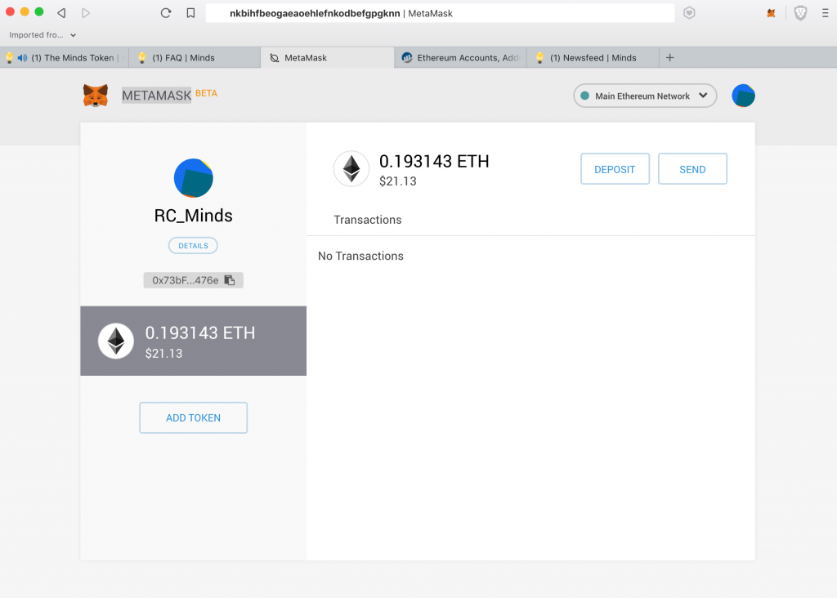Open the account avatar menu in header
Image resolution: width=837 pixels, height=598 pixels.
click(743, 96)
